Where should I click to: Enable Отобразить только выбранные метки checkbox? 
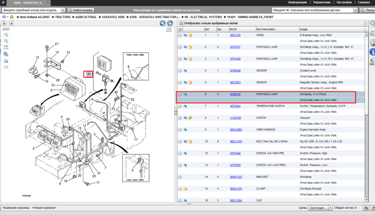[x=181, y=23]
